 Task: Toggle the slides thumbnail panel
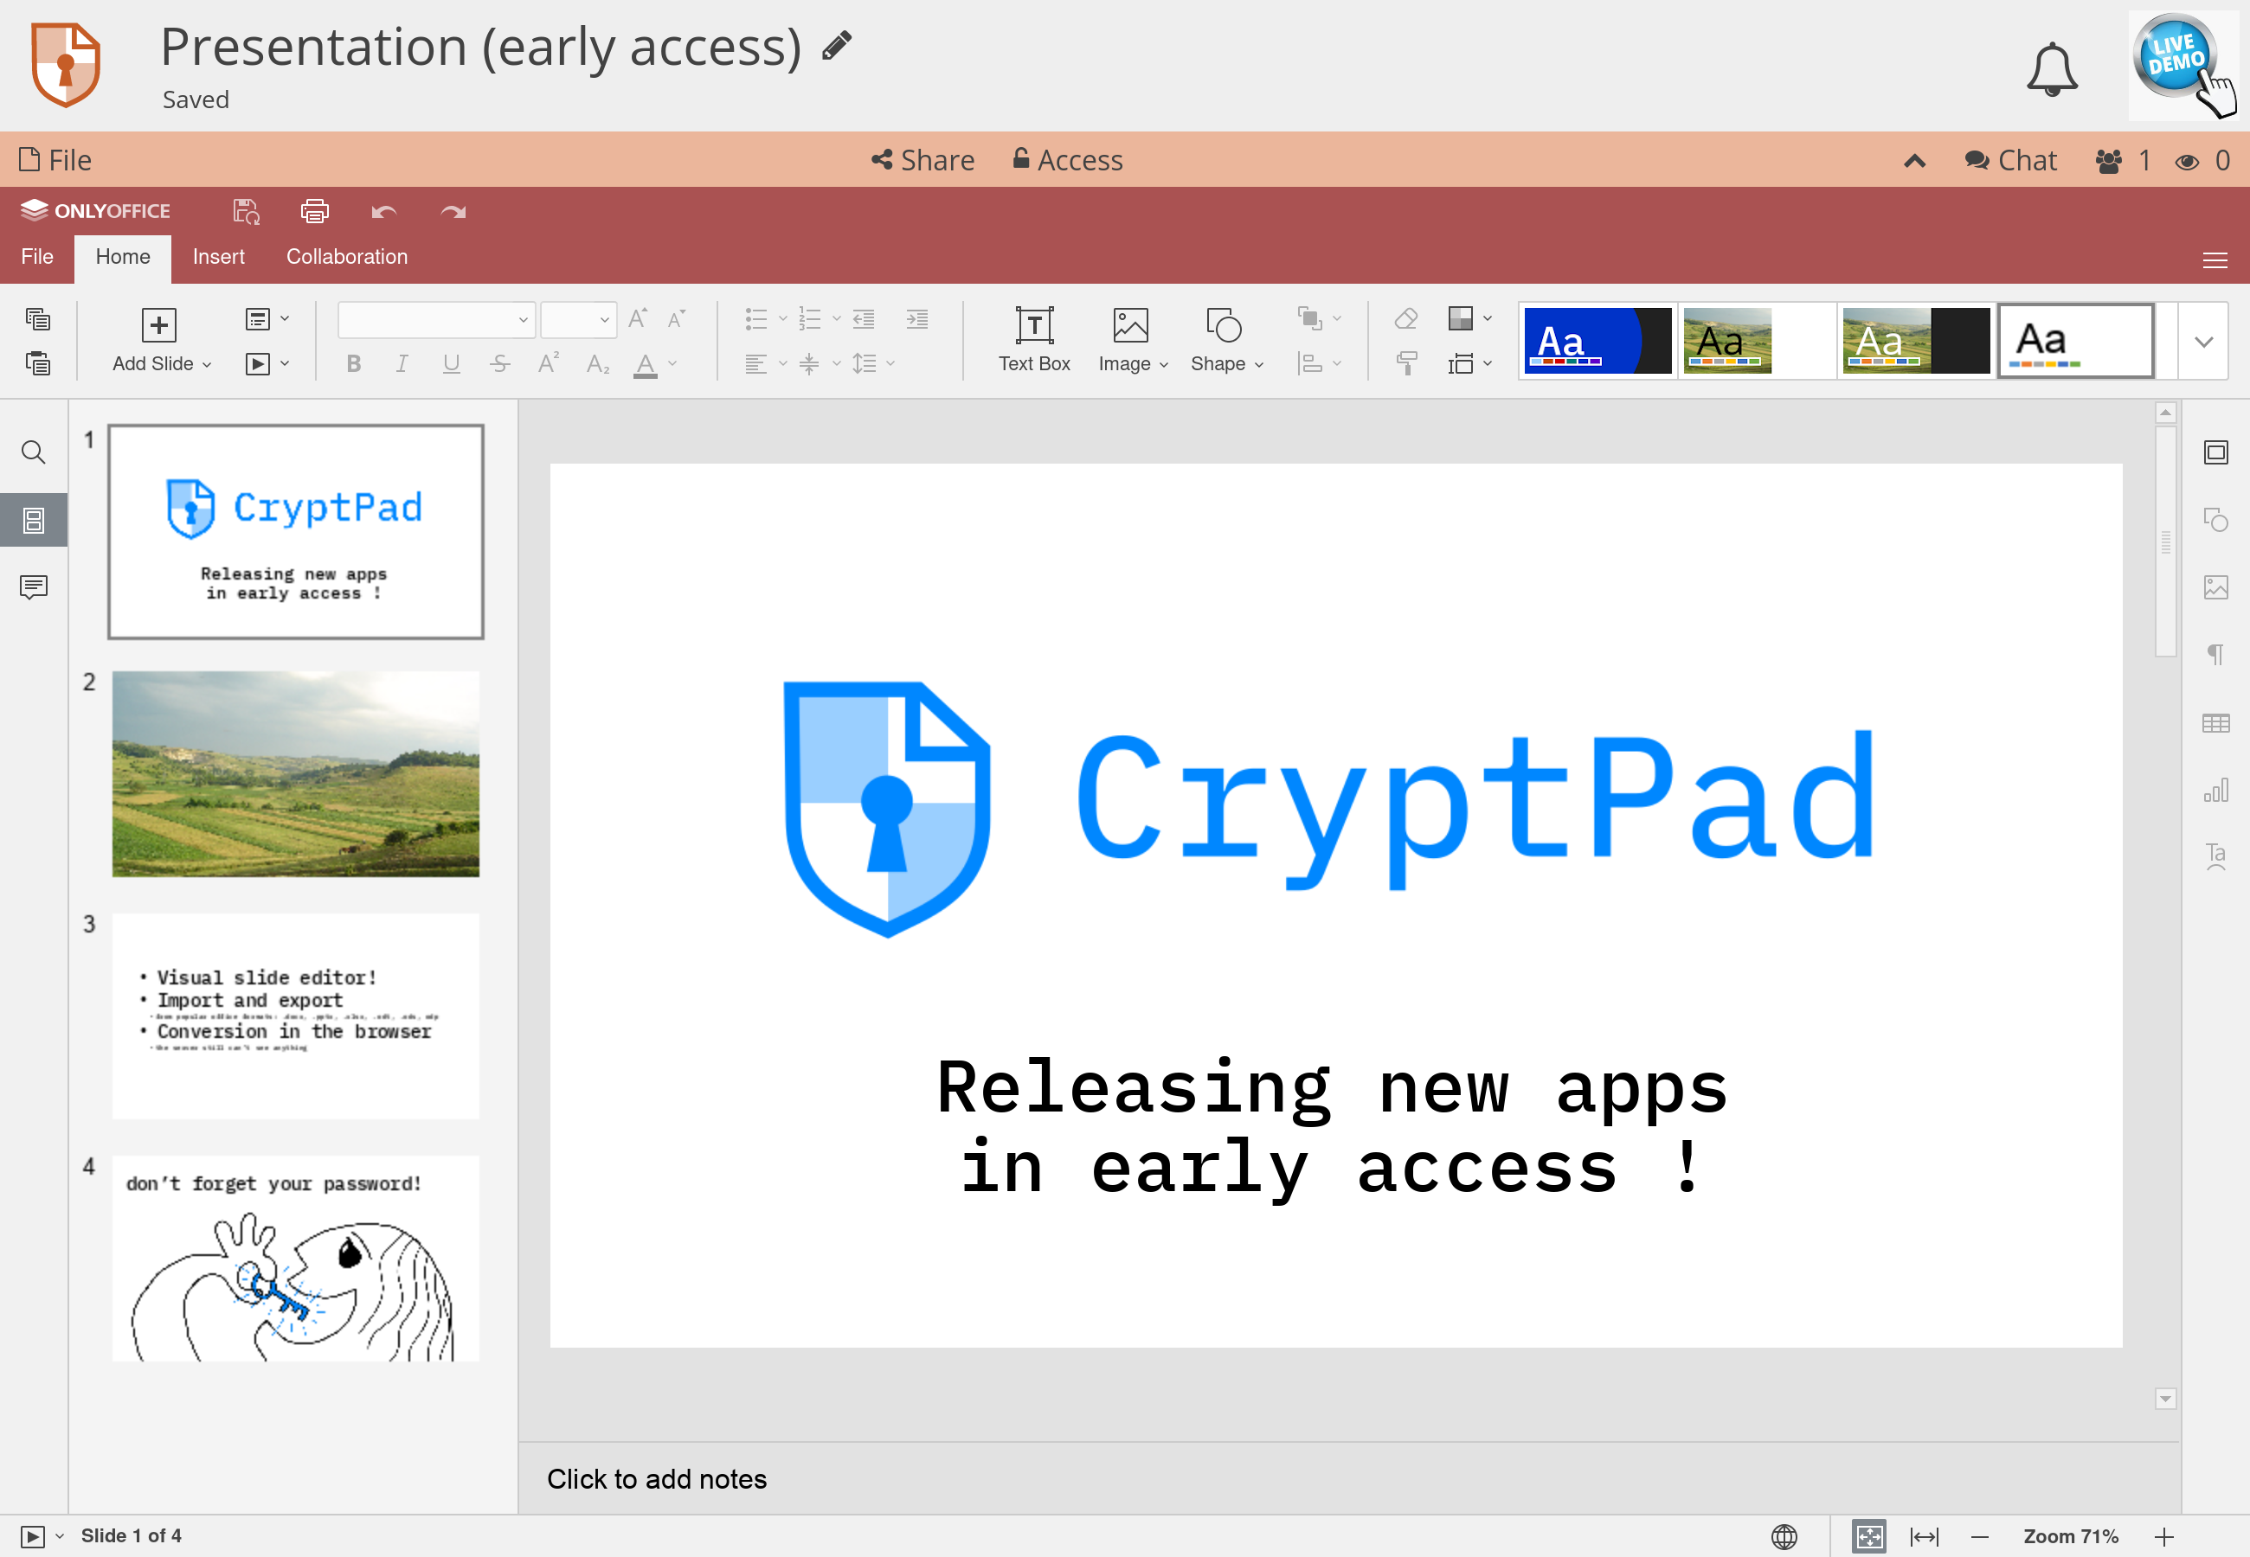coord(33,520)
